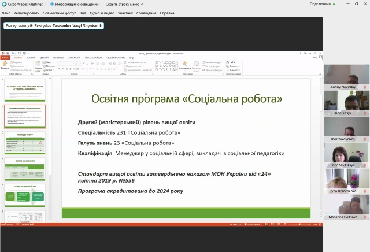Open the Справка menu
This screenshot has height=252, width=370.
point(167,12)
